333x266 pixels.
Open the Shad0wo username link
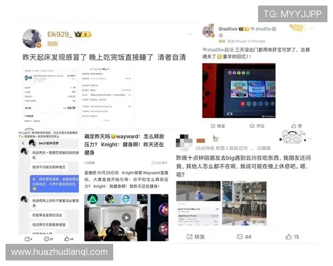[228, 29]
